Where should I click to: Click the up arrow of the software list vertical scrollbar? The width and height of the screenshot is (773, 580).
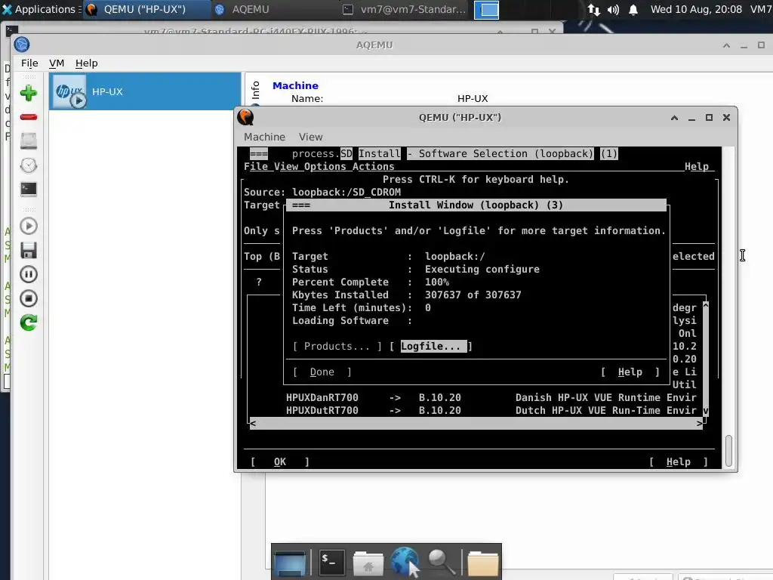pyautogui.click(x=706, y=305)
